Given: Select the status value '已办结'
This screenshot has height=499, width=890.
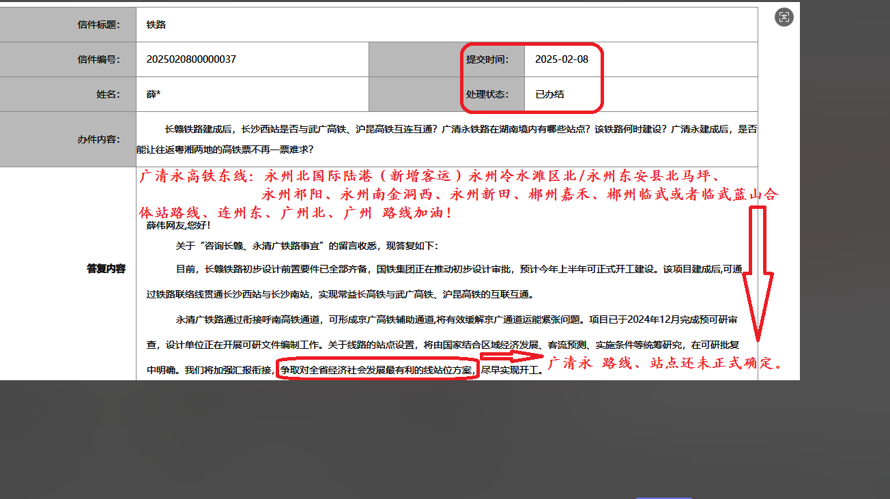Looking at the screenshot, I should [x=549, y=94].
